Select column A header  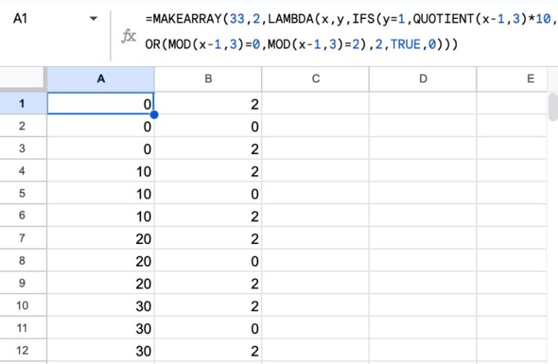[101, 78]
